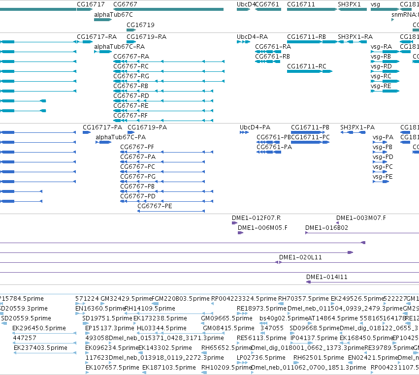This screenshot has width=419, height=375.
Task: Click the RH62501.5prime EST label
Action: point(319,358)
